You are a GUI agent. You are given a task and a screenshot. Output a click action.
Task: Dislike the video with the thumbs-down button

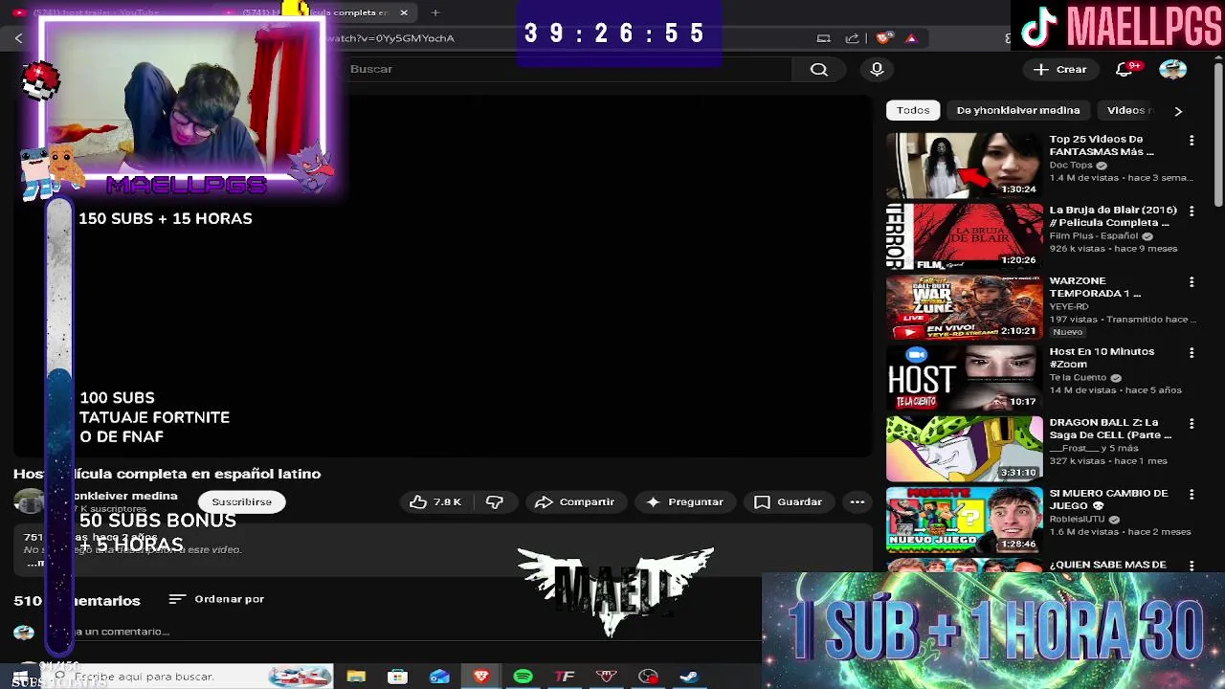point(495,501)
